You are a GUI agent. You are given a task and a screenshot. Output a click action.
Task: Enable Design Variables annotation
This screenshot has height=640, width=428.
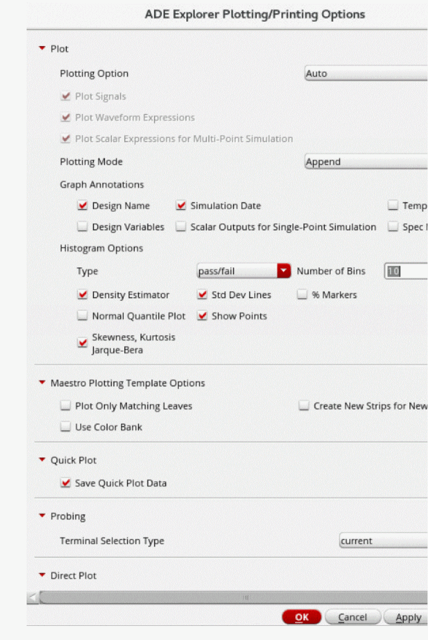point(83,227)
